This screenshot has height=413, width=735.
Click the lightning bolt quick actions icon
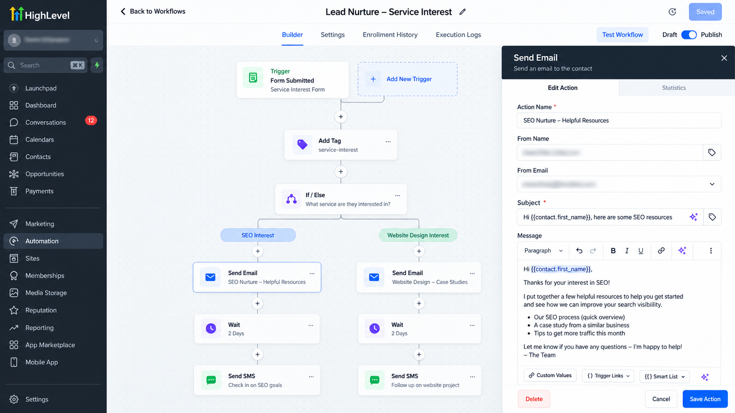[97, 65]
